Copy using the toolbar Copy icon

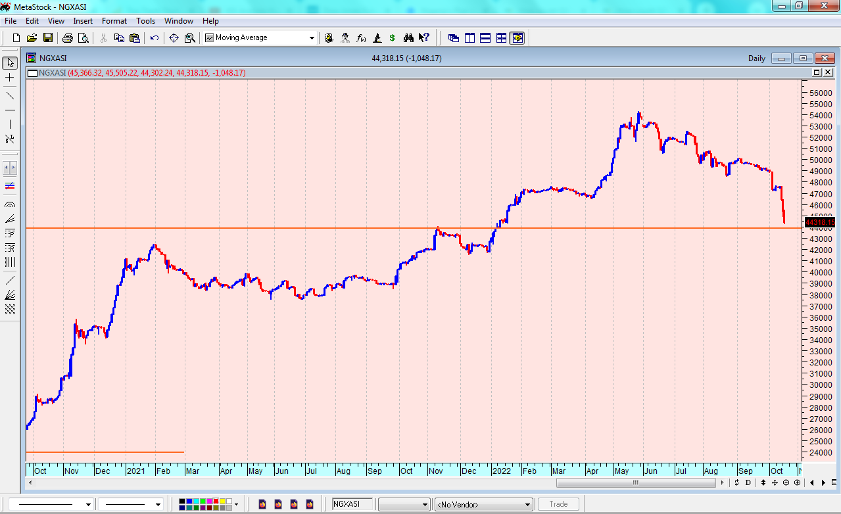click(119, 38)
